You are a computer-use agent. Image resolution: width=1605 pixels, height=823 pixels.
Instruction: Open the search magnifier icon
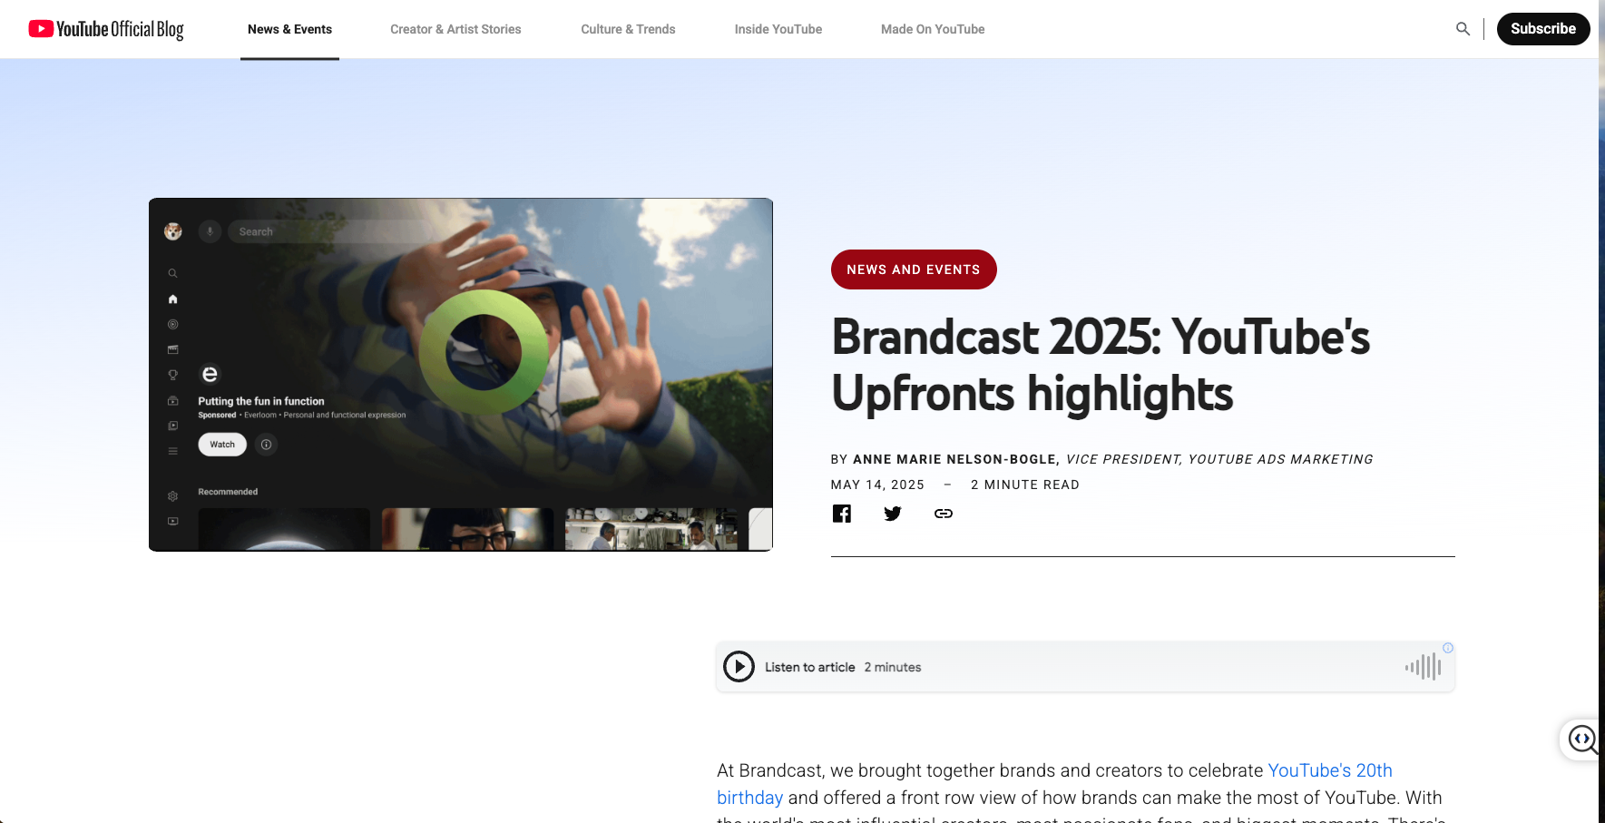1463,29
